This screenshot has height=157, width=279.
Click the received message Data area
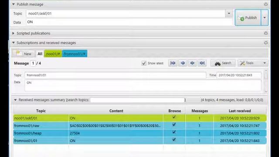(143, 85)
